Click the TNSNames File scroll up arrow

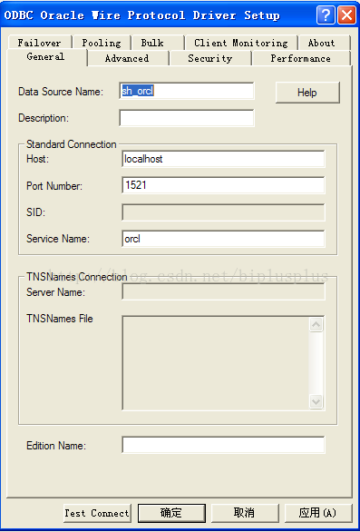[316, 325]
